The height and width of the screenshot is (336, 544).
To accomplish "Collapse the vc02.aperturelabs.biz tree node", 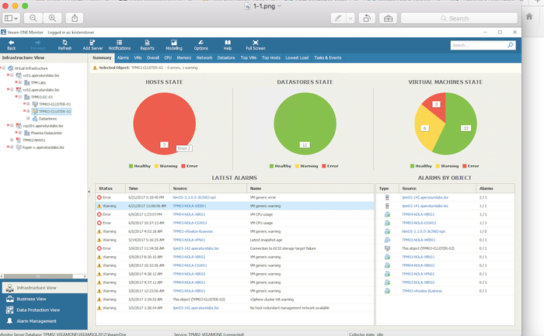I will tap(10, 90).
